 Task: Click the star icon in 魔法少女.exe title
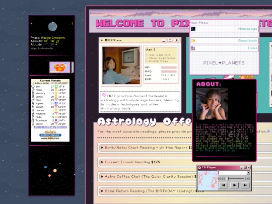102,40
